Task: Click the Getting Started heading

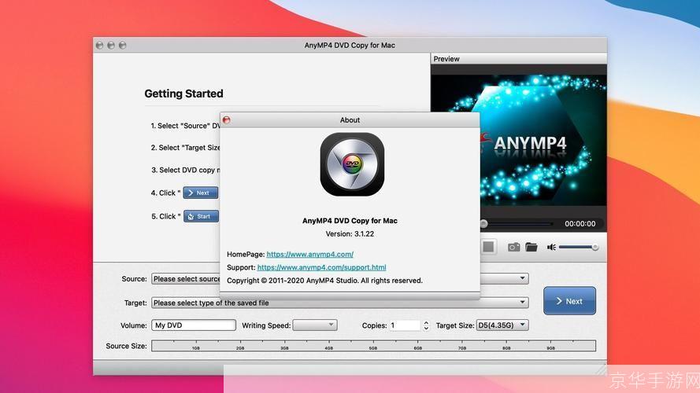Action: [183, 94]
